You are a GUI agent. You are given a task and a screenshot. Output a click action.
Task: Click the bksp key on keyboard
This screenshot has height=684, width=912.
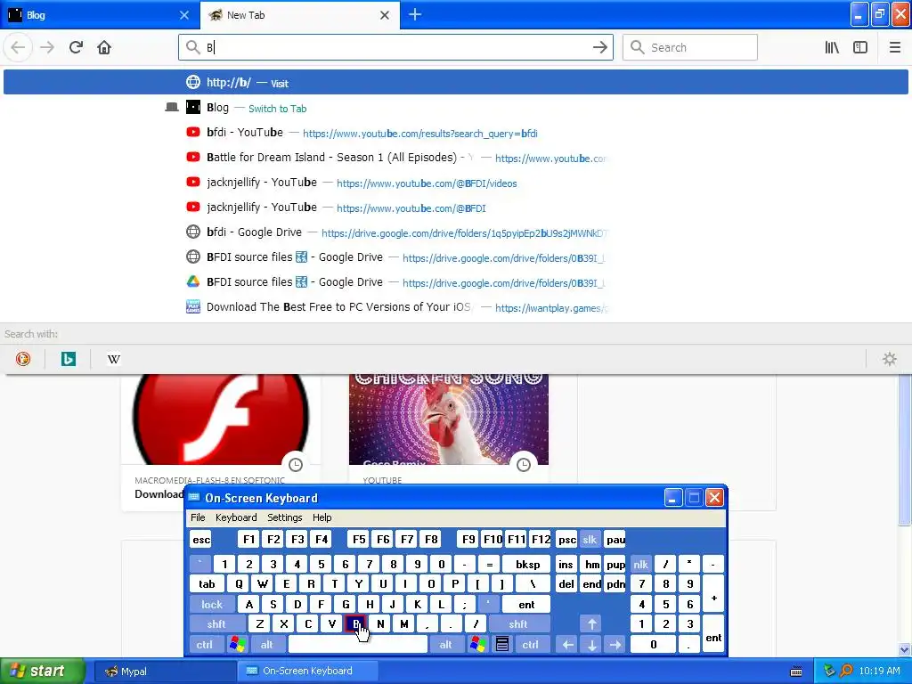click(x=528, y=564)
